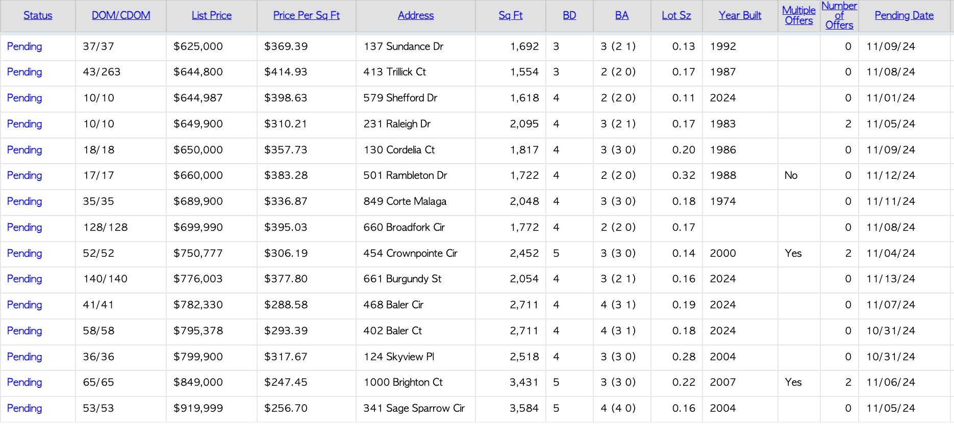Click the bath count 4 (4 0)
The height and width of the screenshot is (425, 954).
click(618, 408)
